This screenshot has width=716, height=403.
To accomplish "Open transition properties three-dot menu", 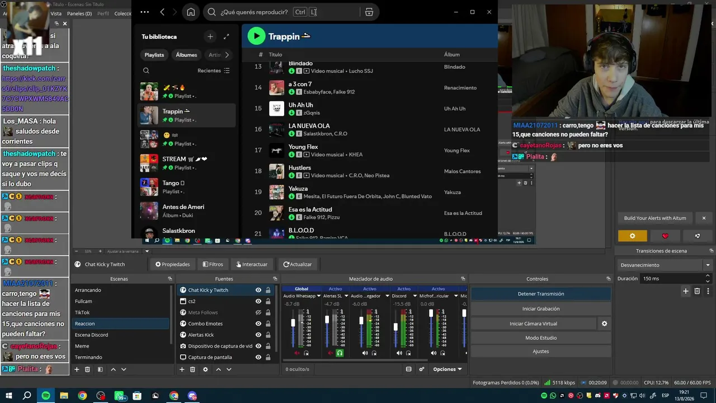I will click(707, 291).
